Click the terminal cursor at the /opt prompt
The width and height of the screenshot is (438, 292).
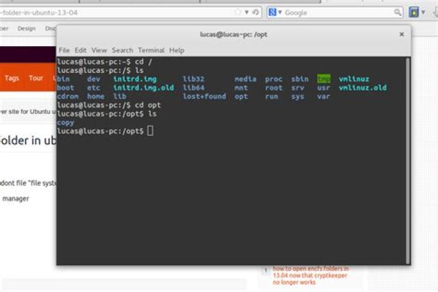[150, 131]
